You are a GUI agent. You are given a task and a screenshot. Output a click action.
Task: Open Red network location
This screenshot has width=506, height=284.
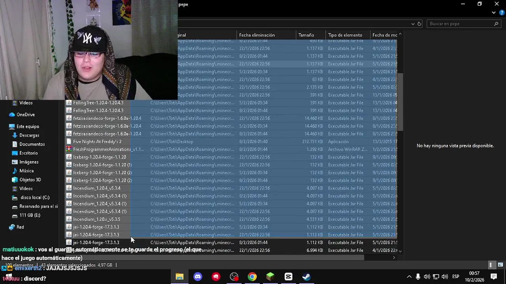(x=20, y=227)
